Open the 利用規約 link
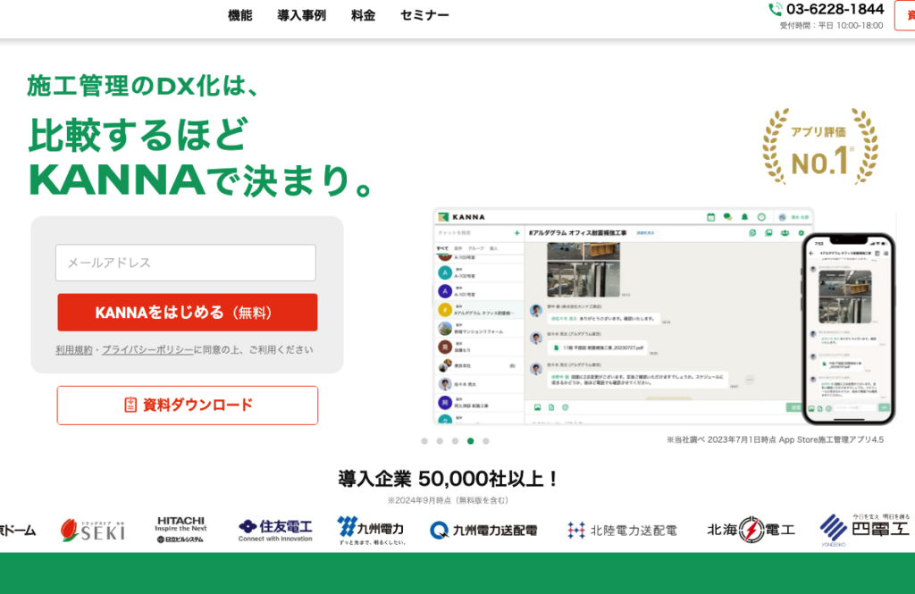Image resolution: width=915 pixels, height=594 pixels. (x=73, y=350)
